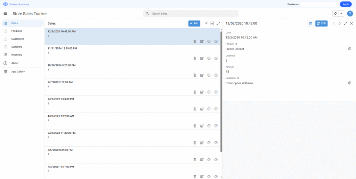
Task: Toggle multi-select checkbox in Sales header
Action: (212, 23)
